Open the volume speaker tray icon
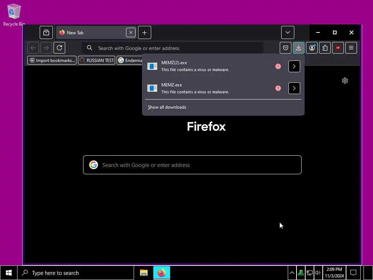The height and width of the screenshot is (280, 373). (x=318, y=273)
